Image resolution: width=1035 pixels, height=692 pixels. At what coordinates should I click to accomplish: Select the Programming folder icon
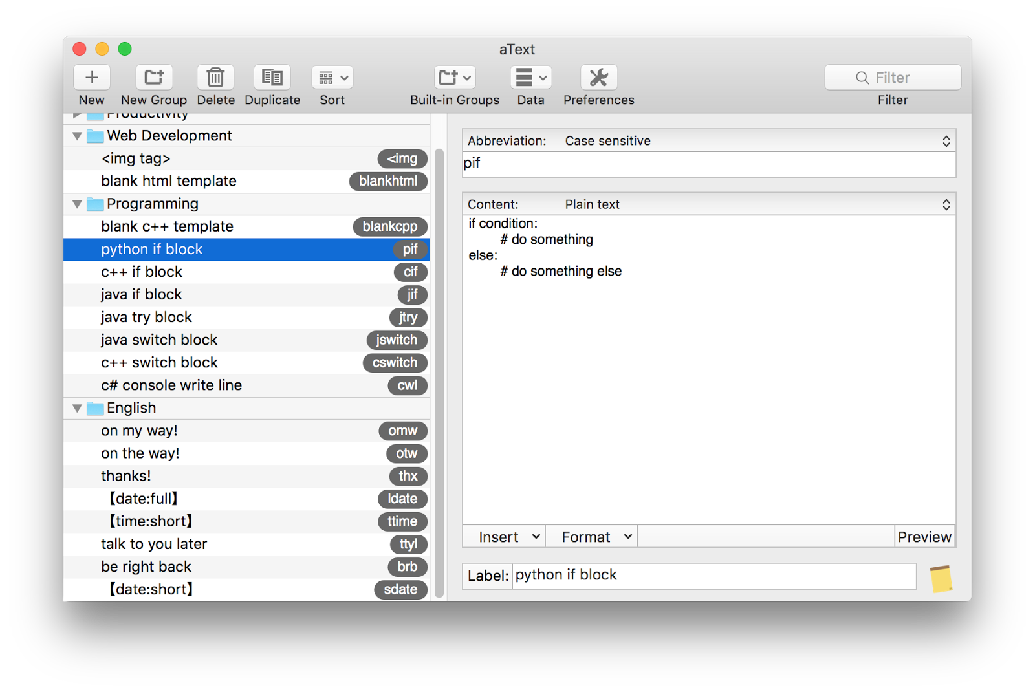click(x=95, y=204)
